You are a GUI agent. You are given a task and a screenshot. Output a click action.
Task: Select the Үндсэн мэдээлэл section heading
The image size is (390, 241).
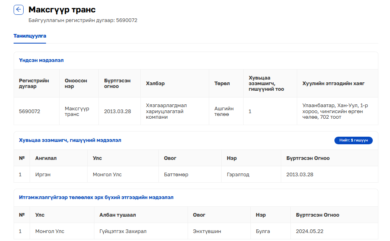click(41, 60)
